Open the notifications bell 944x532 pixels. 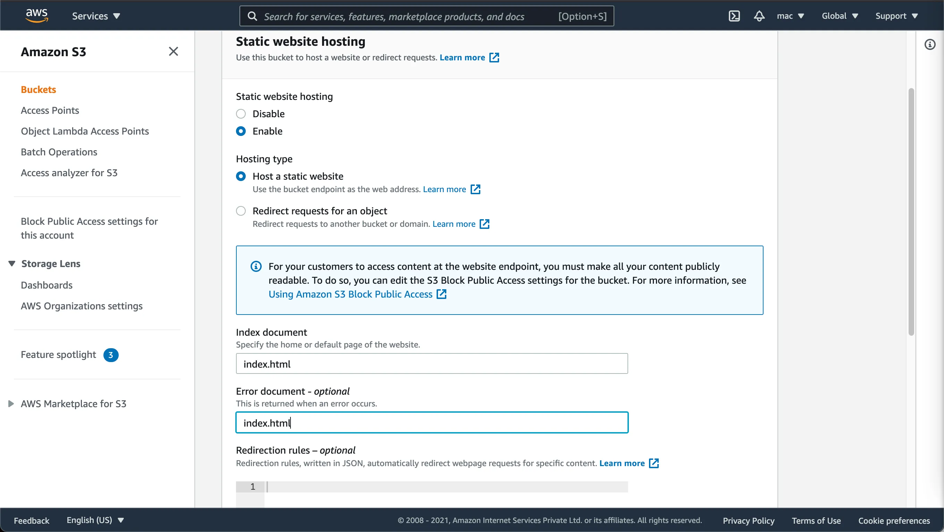pyautogui.click(x=759, y=16)
